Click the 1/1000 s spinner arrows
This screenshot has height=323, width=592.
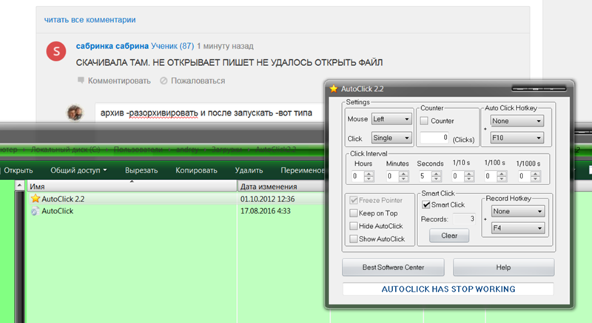535,176
